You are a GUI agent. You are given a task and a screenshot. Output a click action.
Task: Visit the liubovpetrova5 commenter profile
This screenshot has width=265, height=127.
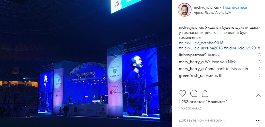(192, 55)
